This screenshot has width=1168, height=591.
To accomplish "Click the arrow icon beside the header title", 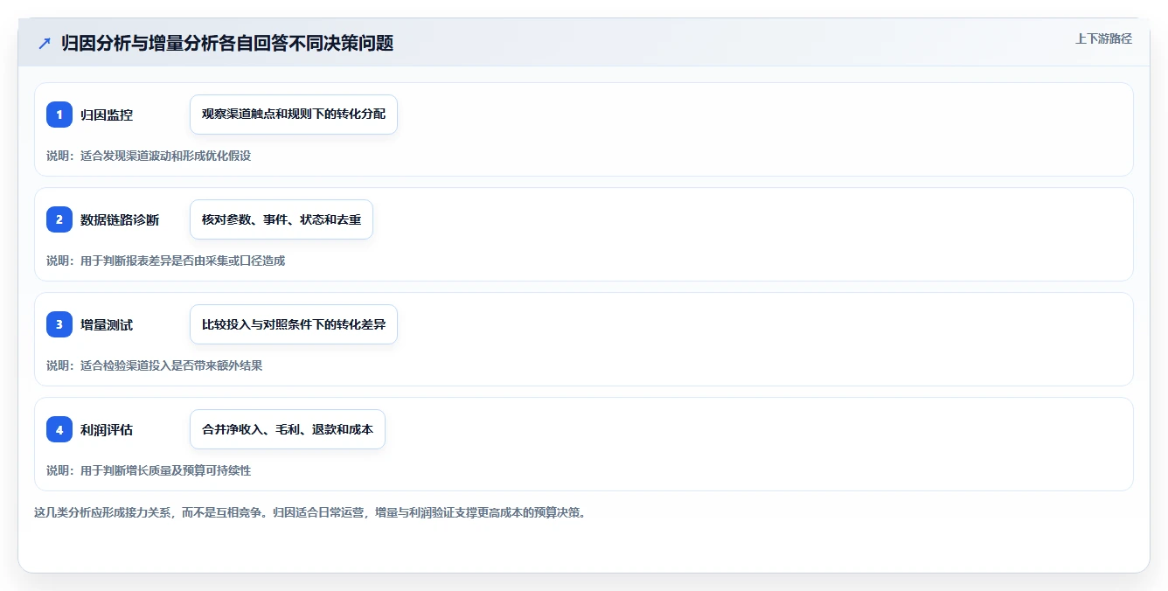I will (x=45, y=43).
